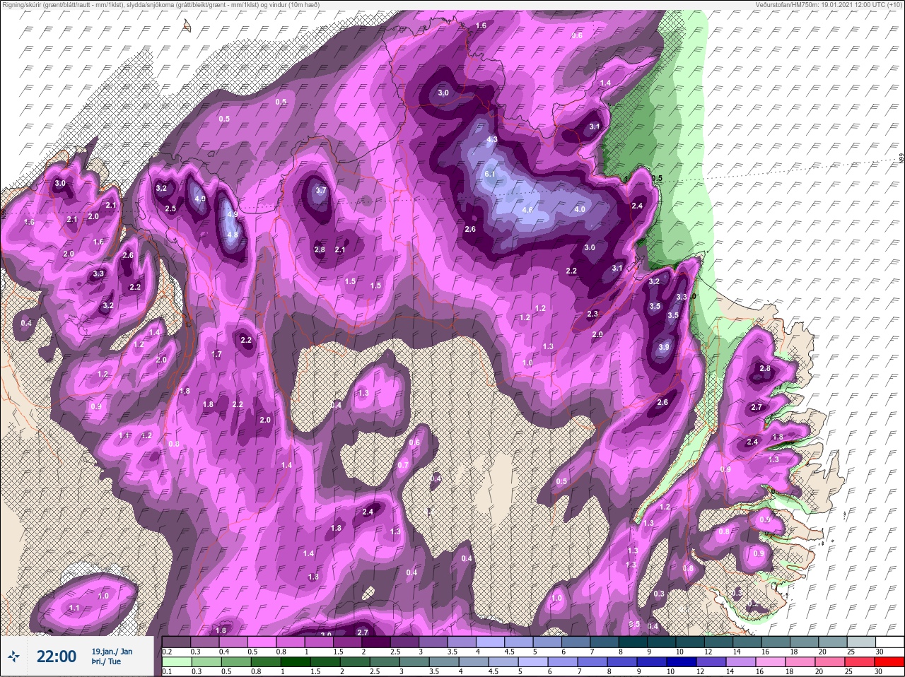Click the 'Þri./ Tue' weekday text
905x677 pixels.
[106, 662]
